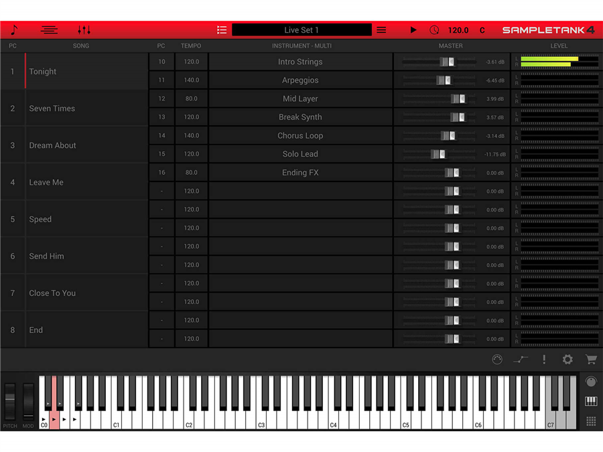Switch to the pads grid view
This screenshot has width=603, height=452.
(591, 421)
